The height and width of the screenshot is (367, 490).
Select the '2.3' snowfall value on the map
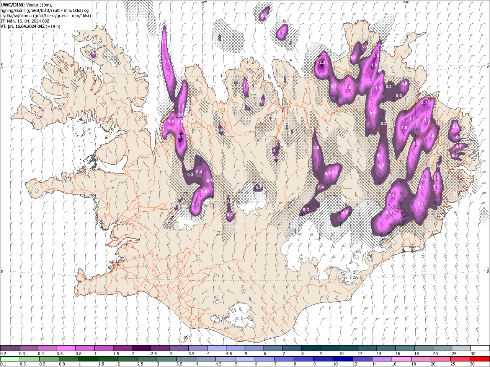point(322,62)
